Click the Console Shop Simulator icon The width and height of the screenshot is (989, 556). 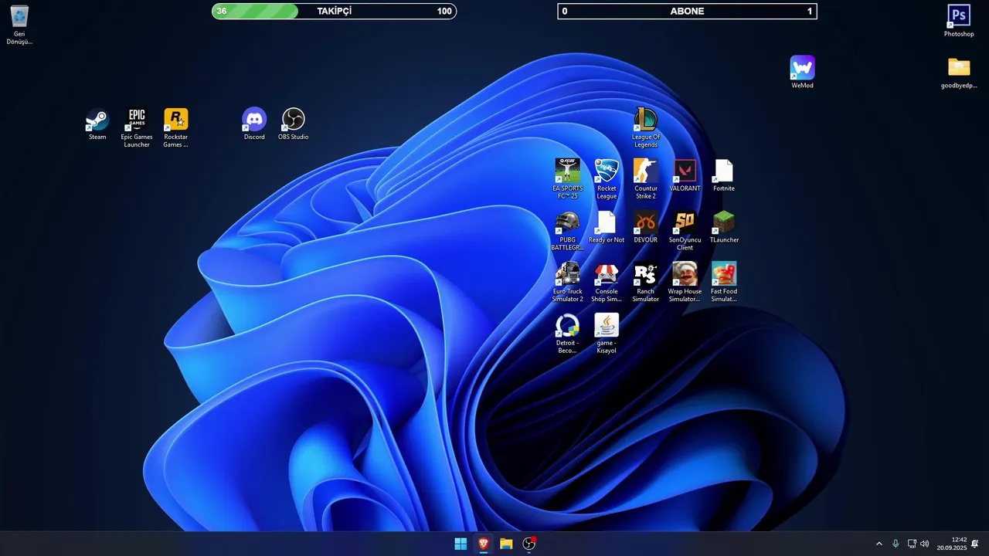(x=607, y=283)
